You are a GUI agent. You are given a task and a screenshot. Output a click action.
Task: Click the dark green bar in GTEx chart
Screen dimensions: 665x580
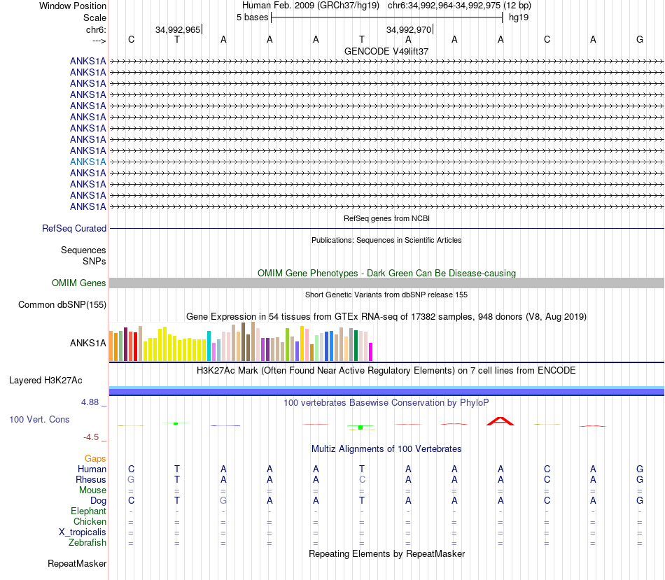(356, 346)
